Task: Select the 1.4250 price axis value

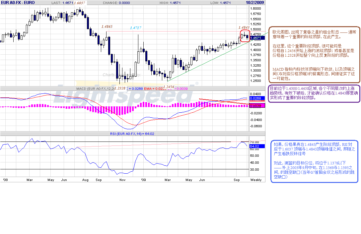Action: tap(255, 45)
